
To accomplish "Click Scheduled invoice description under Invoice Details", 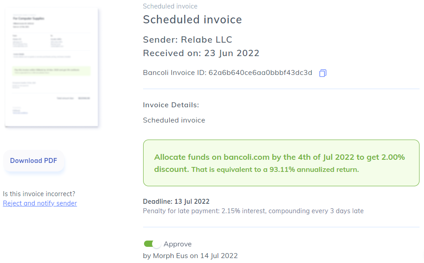I will pyautogui.click(x=174, y=120).
